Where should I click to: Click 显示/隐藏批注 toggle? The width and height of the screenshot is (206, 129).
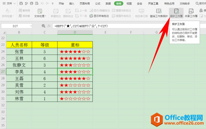99,10
